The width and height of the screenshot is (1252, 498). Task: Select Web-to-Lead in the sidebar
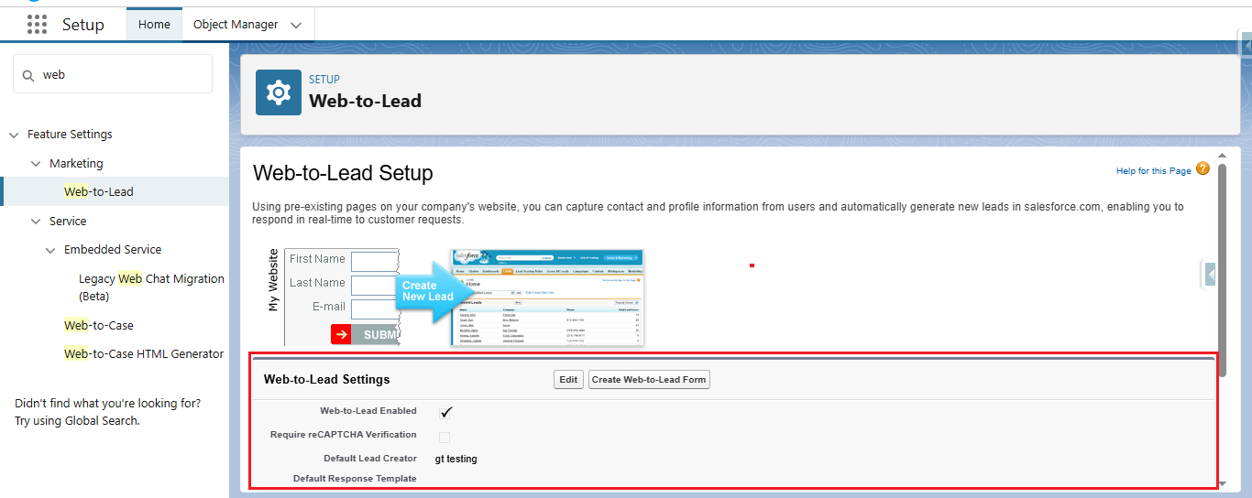(99, 191)
